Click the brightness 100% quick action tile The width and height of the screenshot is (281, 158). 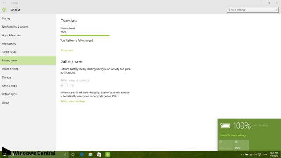241,145
